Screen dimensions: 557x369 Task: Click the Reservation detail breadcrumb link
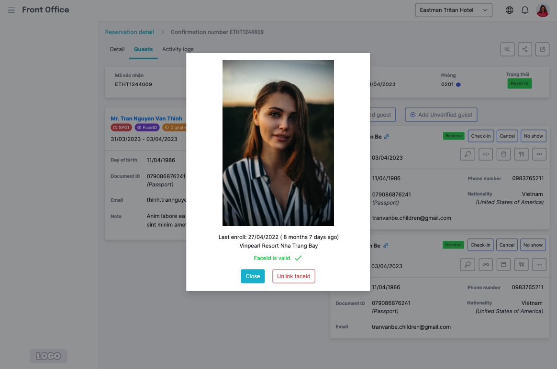pyautogui.click(x=130, y=32)
